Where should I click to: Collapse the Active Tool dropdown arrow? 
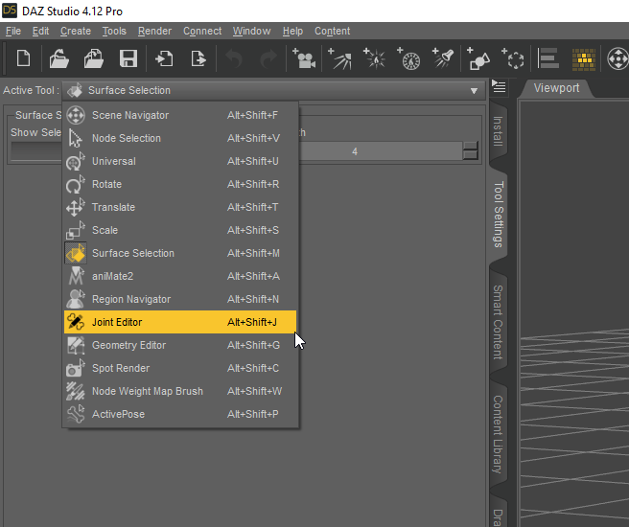point(475,91)
